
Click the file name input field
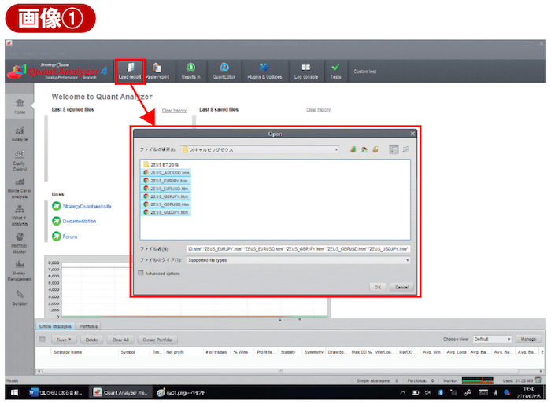298,249
